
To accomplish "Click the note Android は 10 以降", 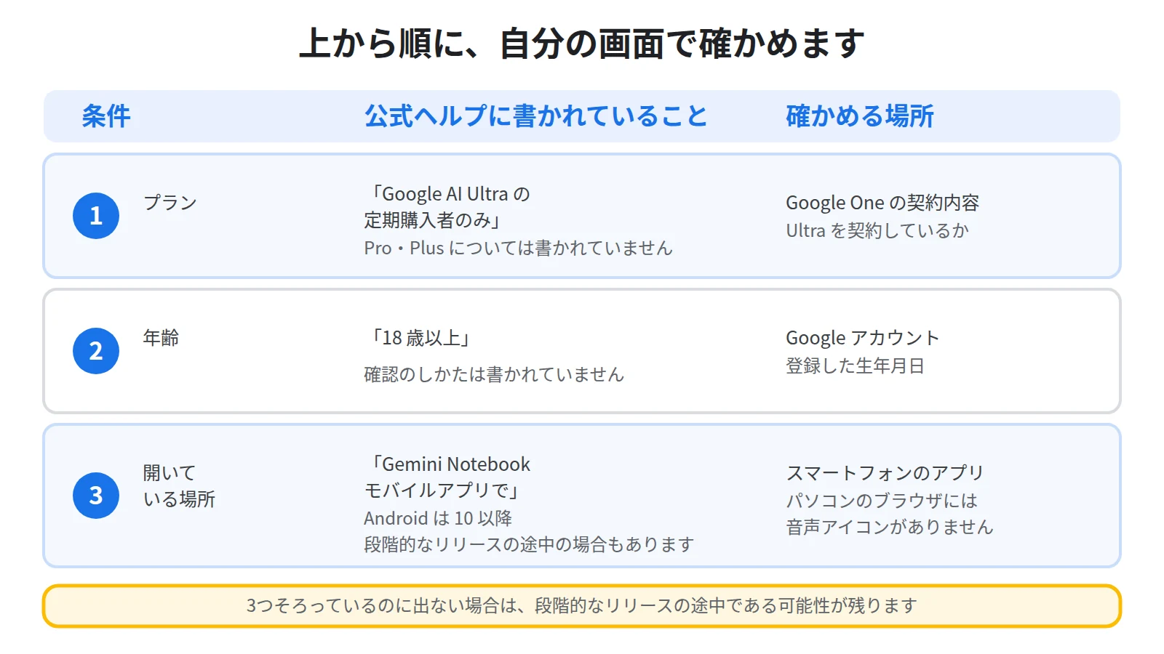I will click(438, 518).
